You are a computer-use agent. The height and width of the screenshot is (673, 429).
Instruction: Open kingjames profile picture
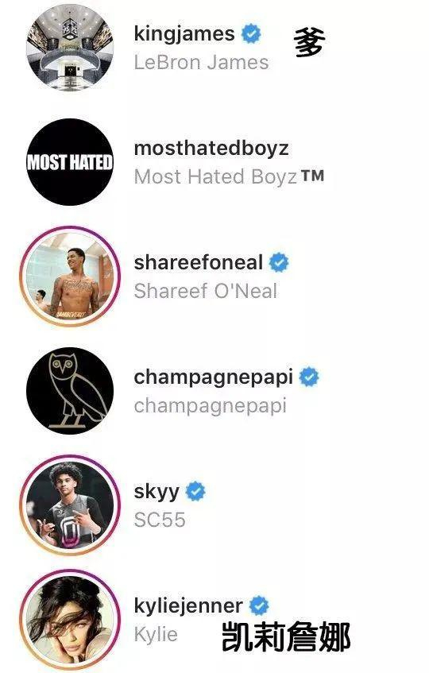click(70, 48)
